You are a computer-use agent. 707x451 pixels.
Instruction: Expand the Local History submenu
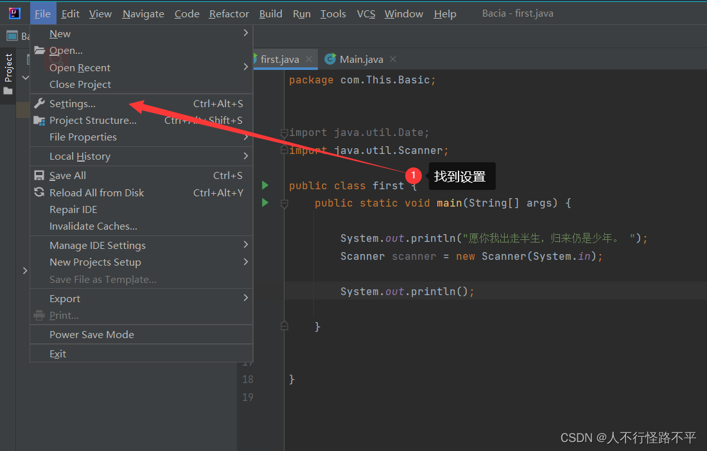tap(246, 156)
